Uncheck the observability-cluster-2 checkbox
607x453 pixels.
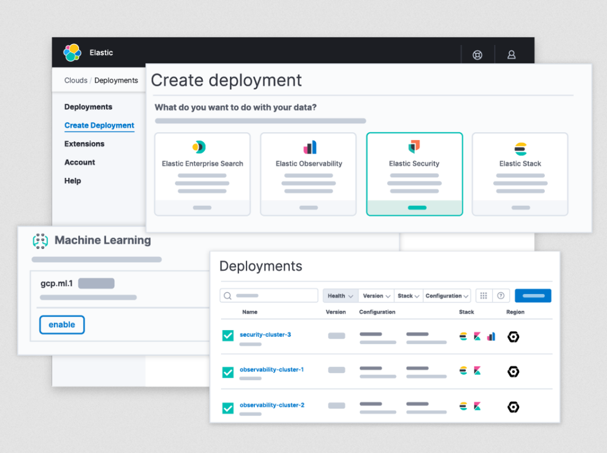tap(228, 408)
